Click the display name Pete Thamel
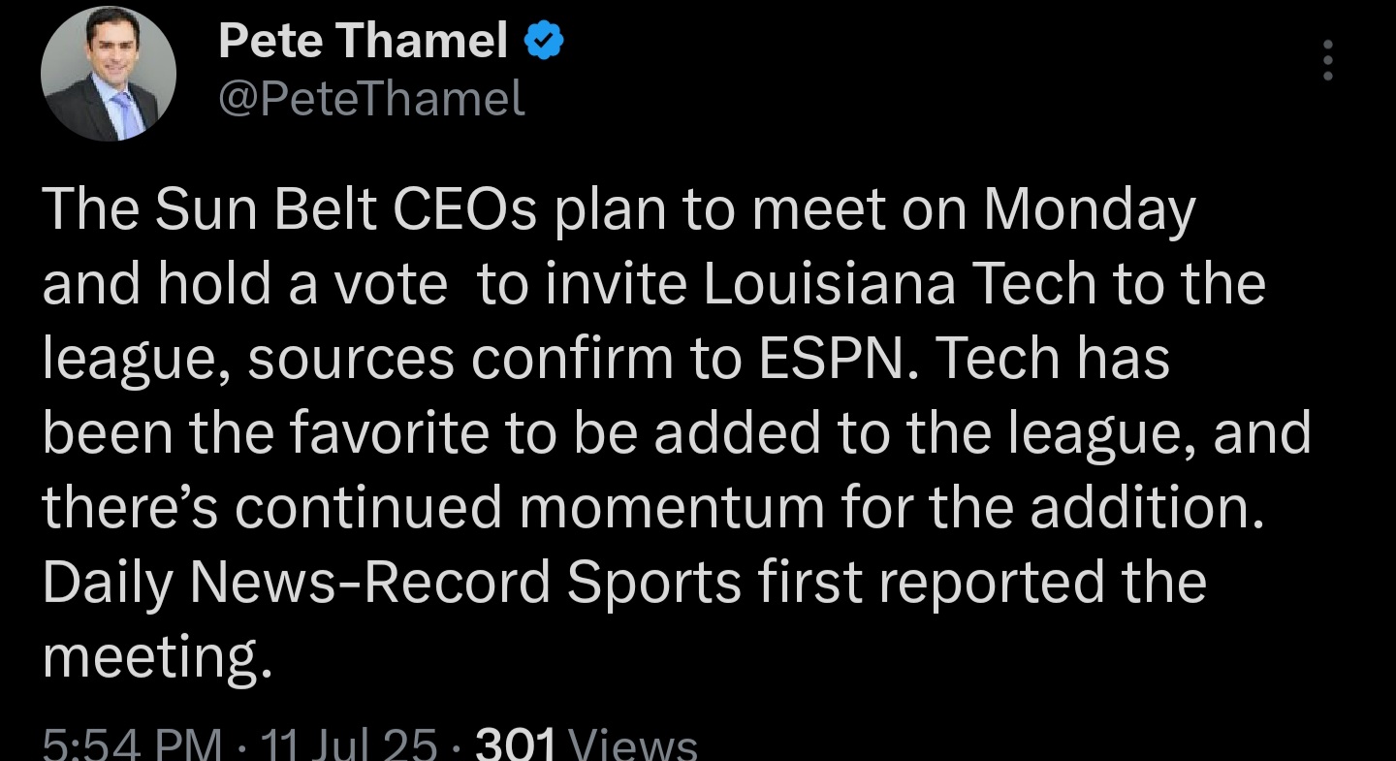 (x=363, y=42)
